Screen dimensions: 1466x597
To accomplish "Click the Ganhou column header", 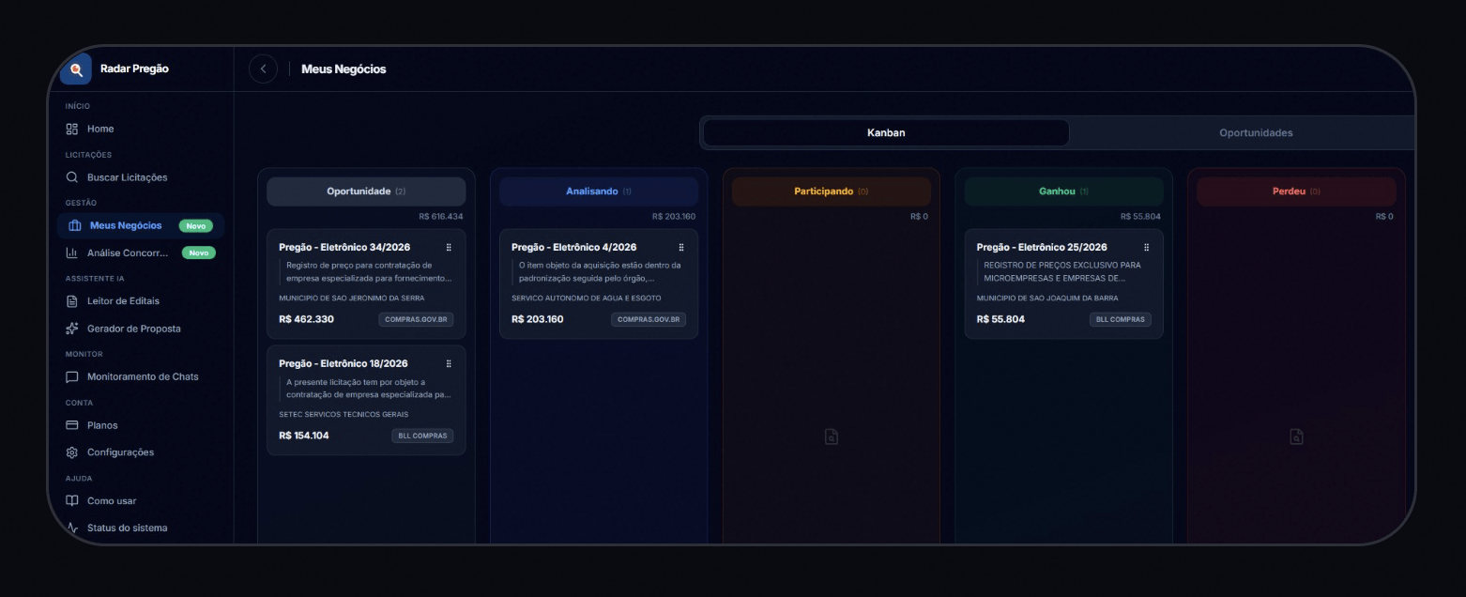I will tap(1063, 191).
